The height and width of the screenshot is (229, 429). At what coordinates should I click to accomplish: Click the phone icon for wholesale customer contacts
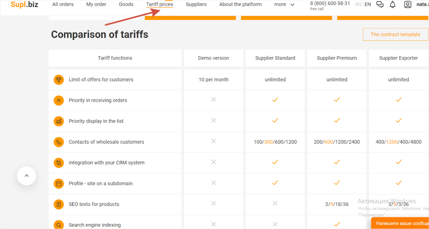tap(58, 142)
